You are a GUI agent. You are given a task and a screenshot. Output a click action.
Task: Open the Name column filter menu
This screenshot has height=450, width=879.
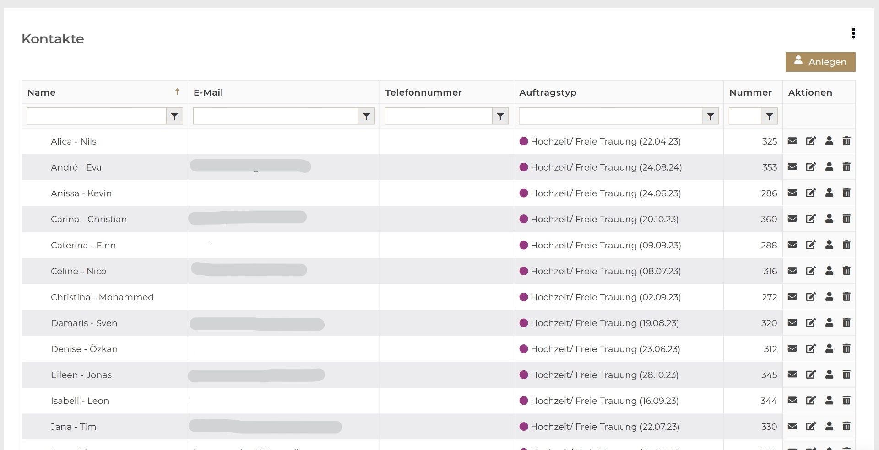point(174,117)
